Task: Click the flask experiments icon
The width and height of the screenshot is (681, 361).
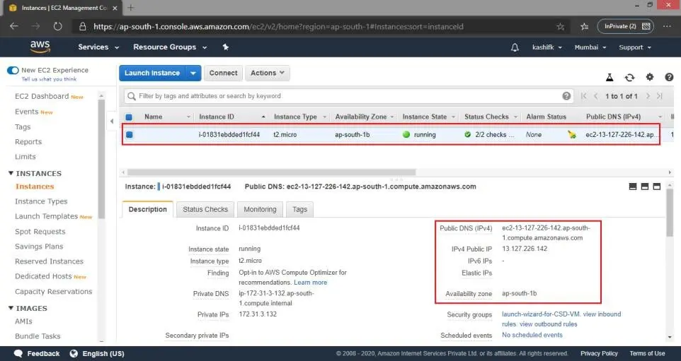Action: 610,78
